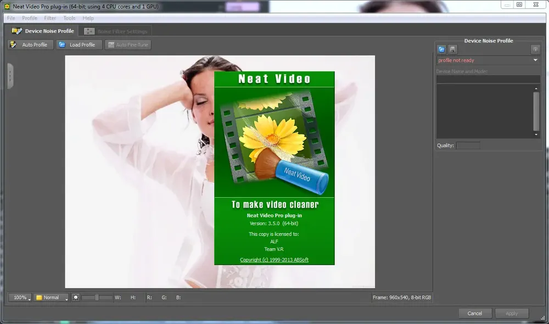Click the Neat Video app icon in title bar

click(7, 6)
